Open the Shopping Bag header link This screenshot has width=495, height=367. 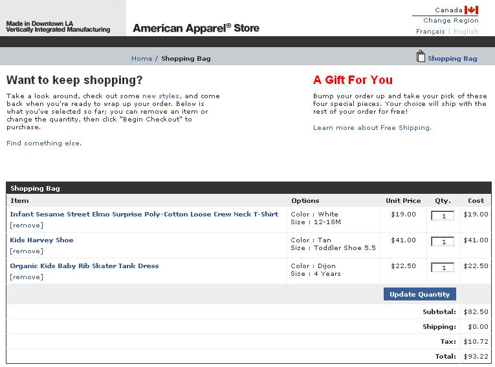pyautogui.click(x=452, y=58)
